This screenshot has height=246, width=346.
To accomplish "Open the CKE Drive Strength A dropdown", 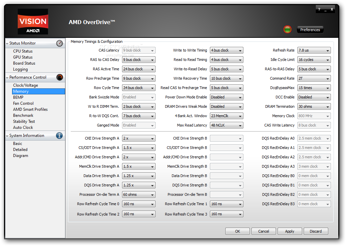I will [138, 138].
